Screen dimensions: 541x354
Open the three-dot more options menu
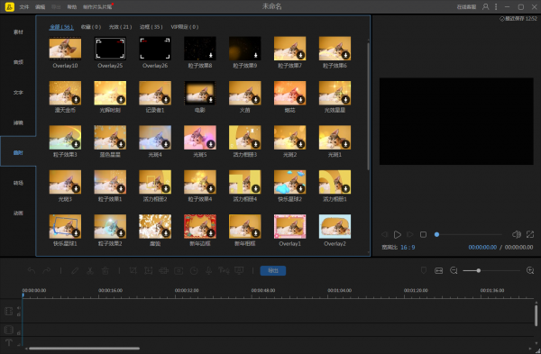496,7
